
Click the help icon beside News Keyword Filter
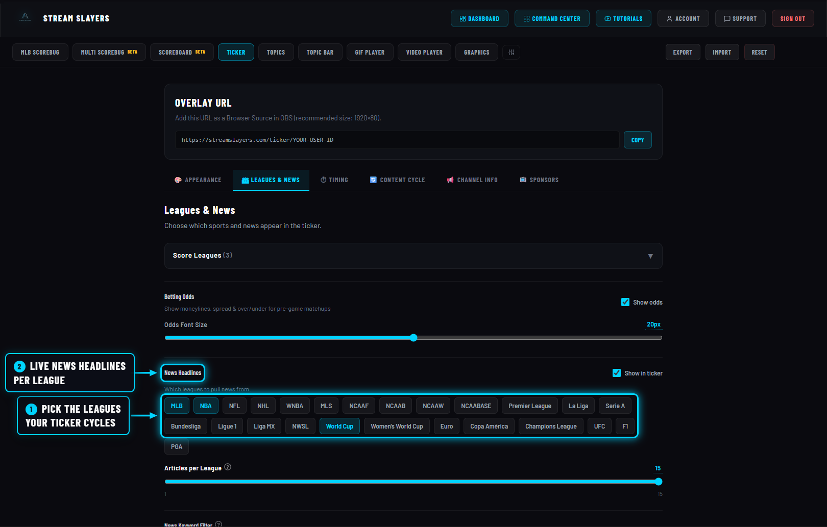[x=218, y=524]
